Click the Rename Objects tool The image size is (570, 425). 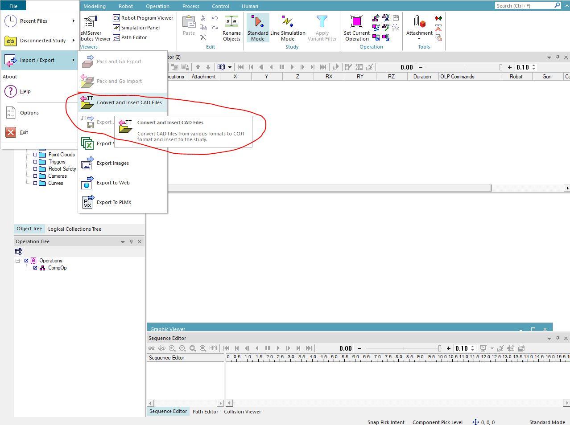[x=231, y=27]
